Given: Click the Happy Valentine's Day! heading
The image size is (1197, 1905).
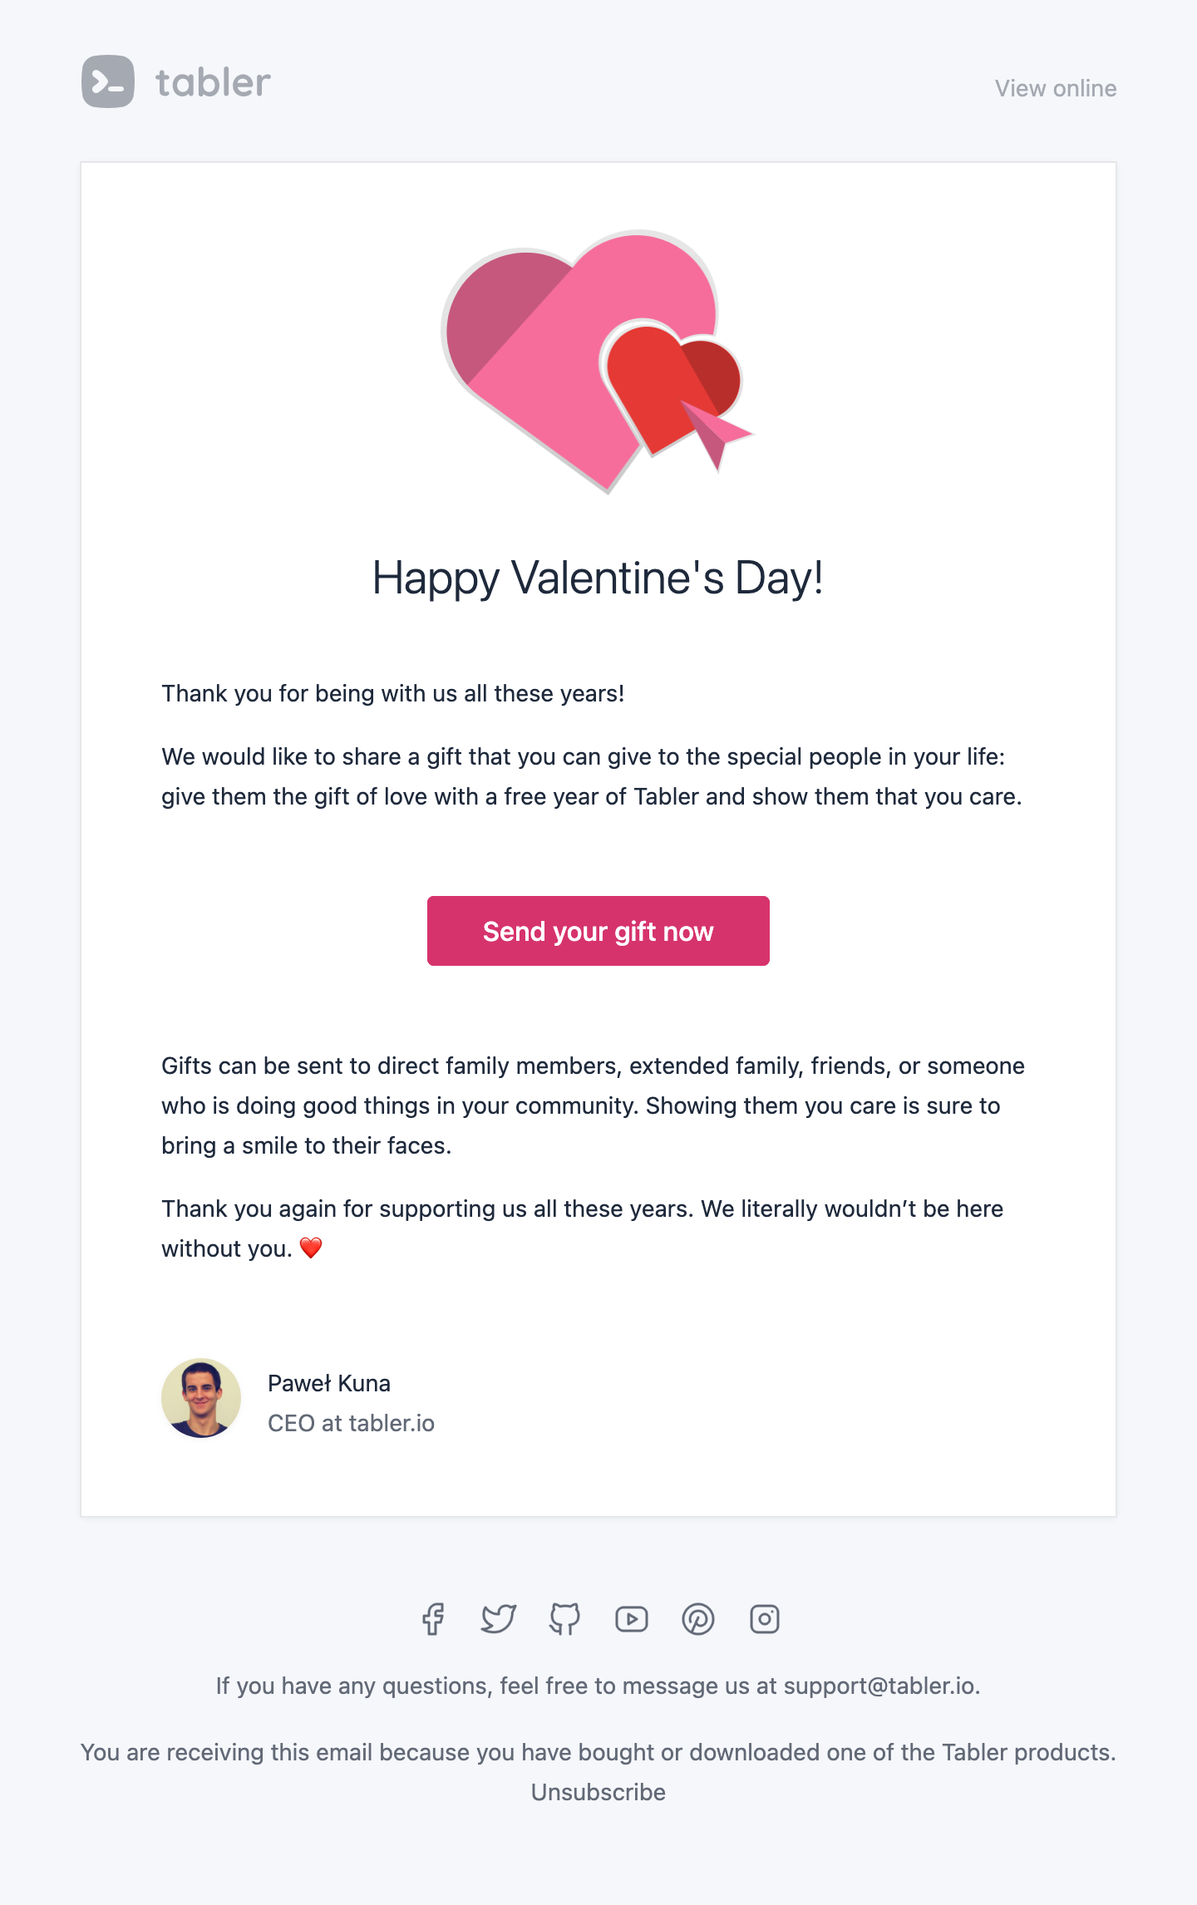Looking at the screenshot, I should pos(598,578).
